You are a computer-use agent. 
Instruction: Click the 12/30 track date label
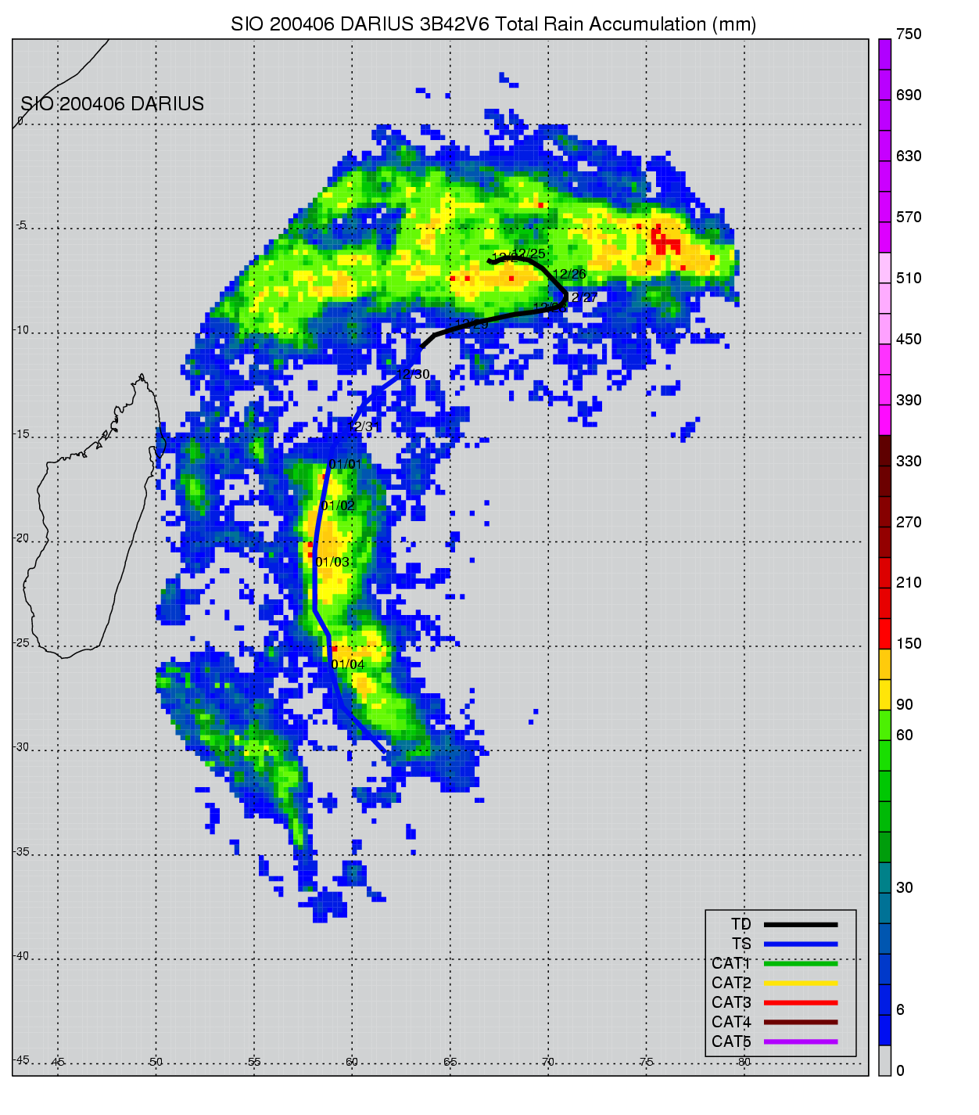pos(413,375)
